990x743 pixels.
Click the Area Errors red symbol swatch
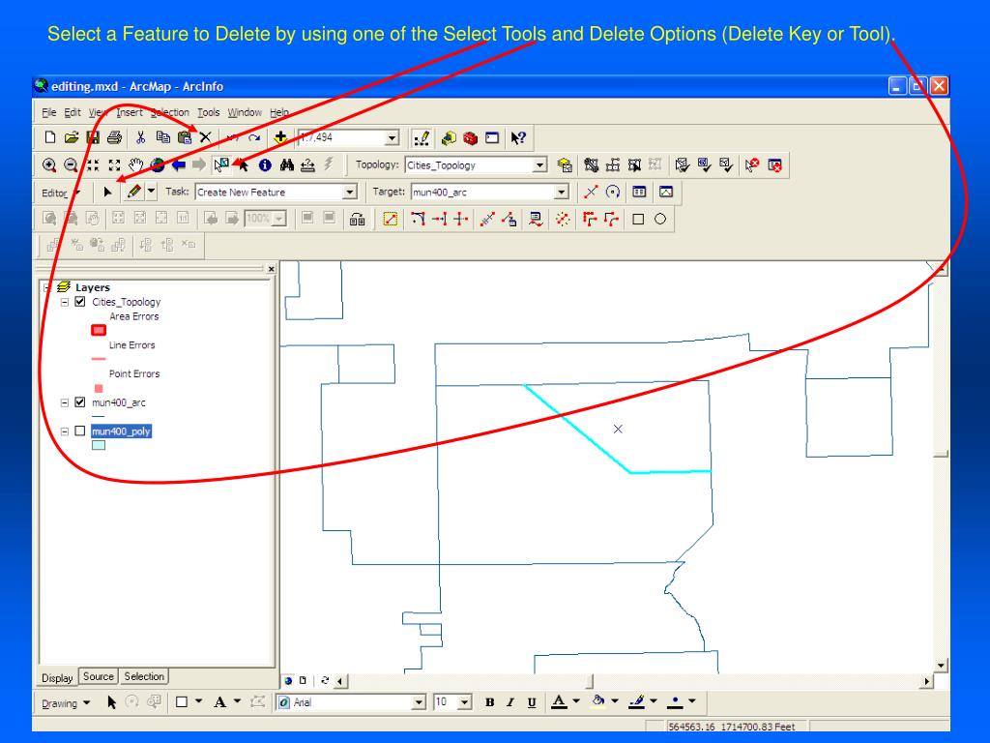click(99, 331)
